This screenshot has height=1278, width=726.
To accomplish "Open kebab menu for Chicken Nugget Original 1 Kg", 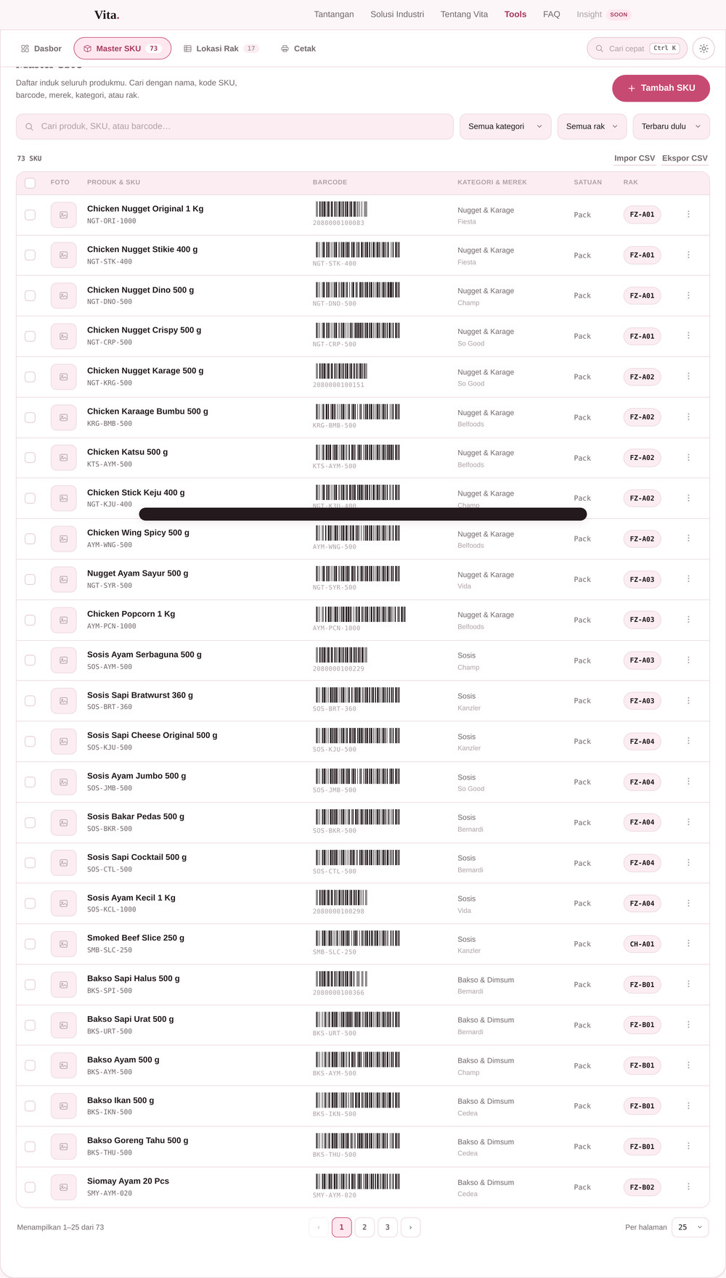I will pos(688,214).
